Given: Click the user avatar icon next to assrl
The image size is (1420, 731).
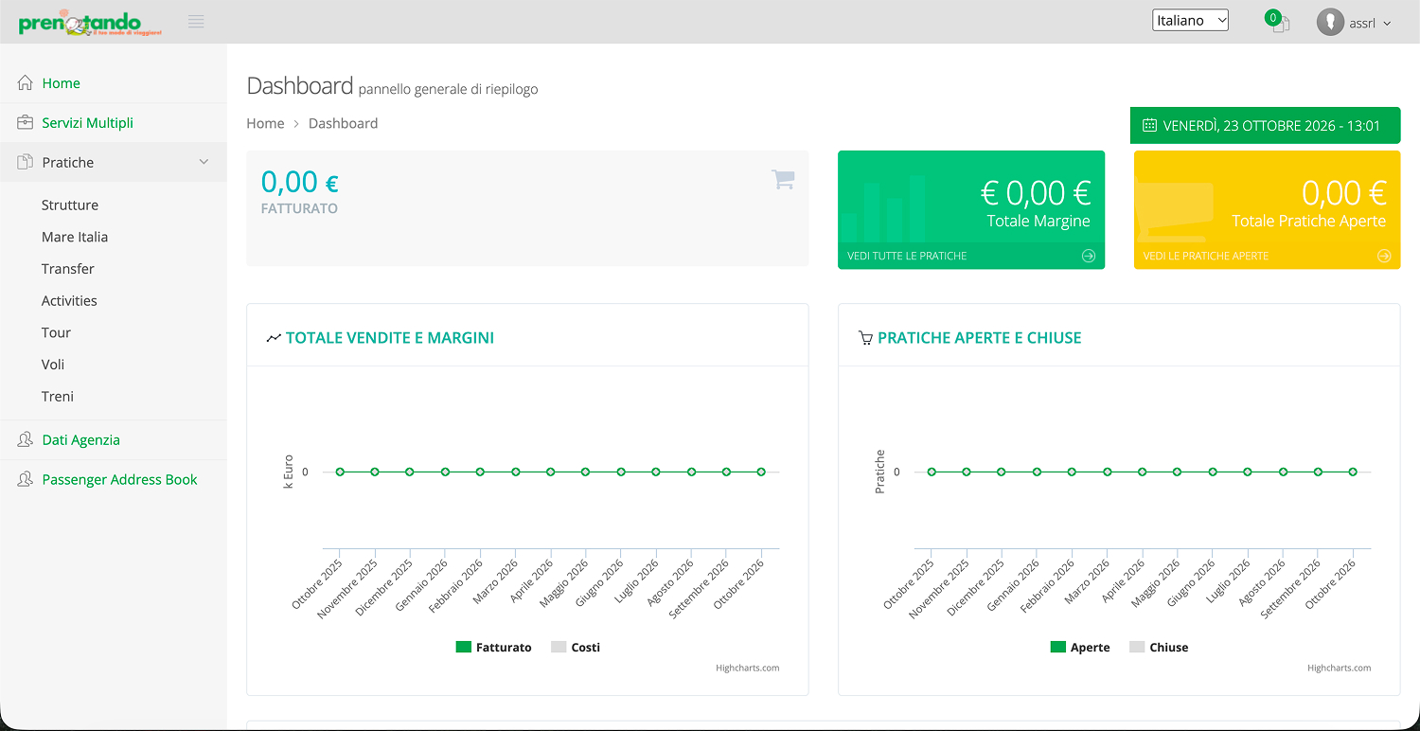Looking at the screenshot, I should pyautogui.click(x=1330, y=23).
